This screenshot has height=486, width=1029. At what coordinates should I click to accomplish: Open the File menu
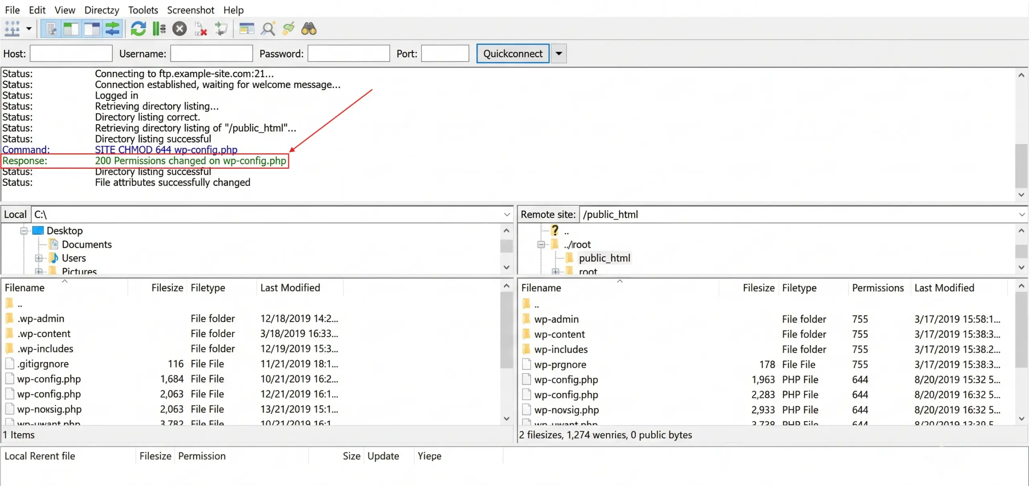[12, 10]
